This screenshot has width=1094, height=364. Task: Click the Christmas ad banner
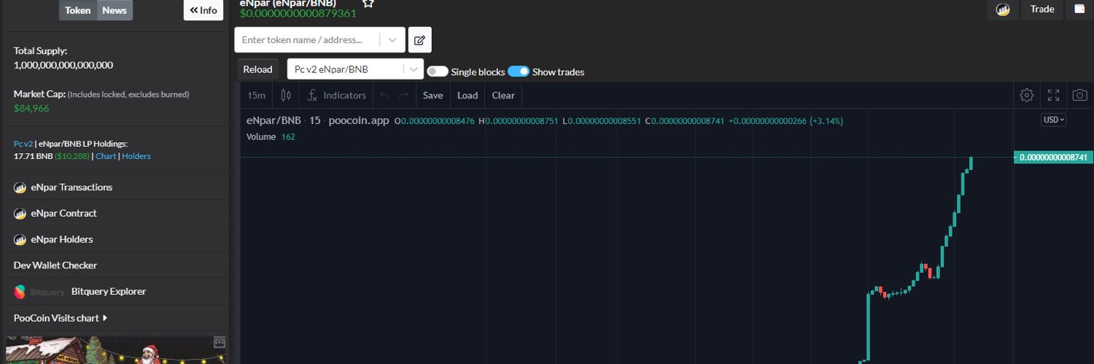[116, 350]
